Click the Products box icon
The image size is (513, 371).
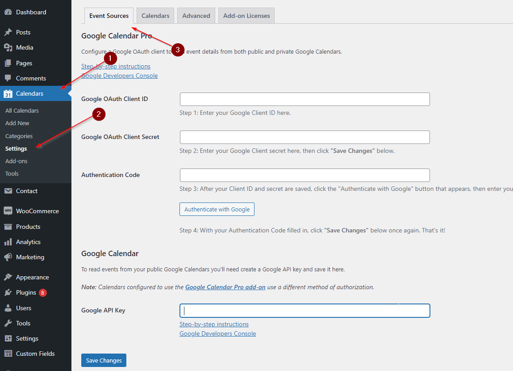click(8, 227)
